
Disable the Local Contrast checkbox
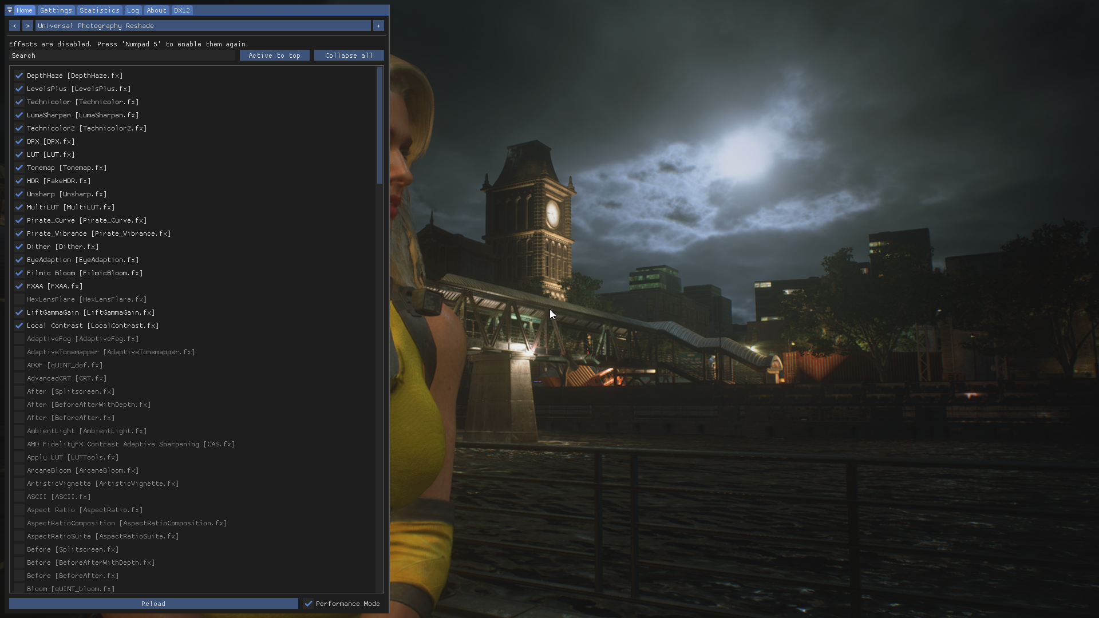coord(19,326)
